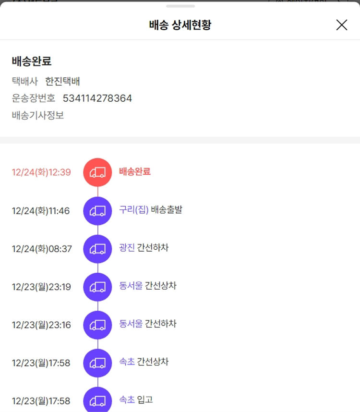
Task: Click the tracking number 534114278364
Action: click(97, 98)
